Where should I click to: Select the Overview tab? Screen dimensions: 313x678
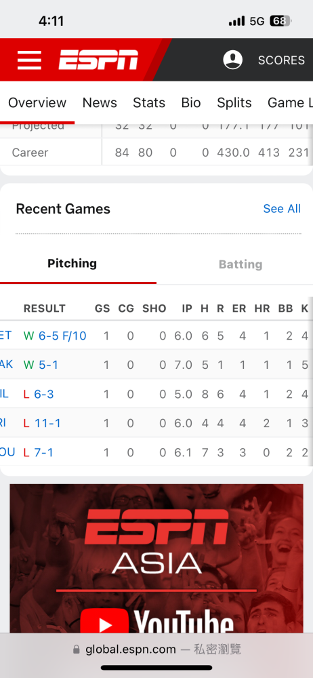(x=37, y=102)
